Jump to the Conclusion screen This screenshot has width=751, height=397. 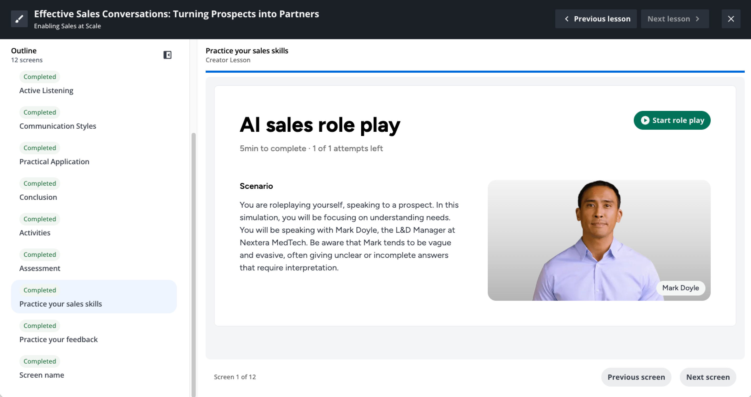tap(38, 197)
